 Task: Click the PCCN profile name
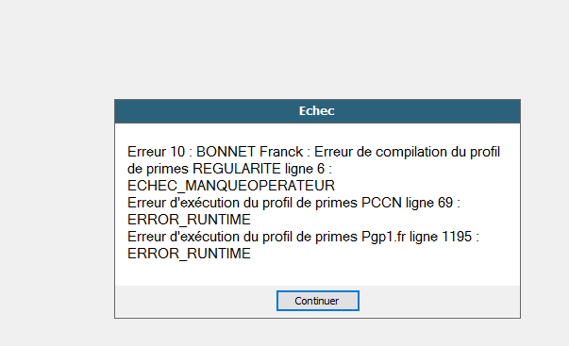381,203
